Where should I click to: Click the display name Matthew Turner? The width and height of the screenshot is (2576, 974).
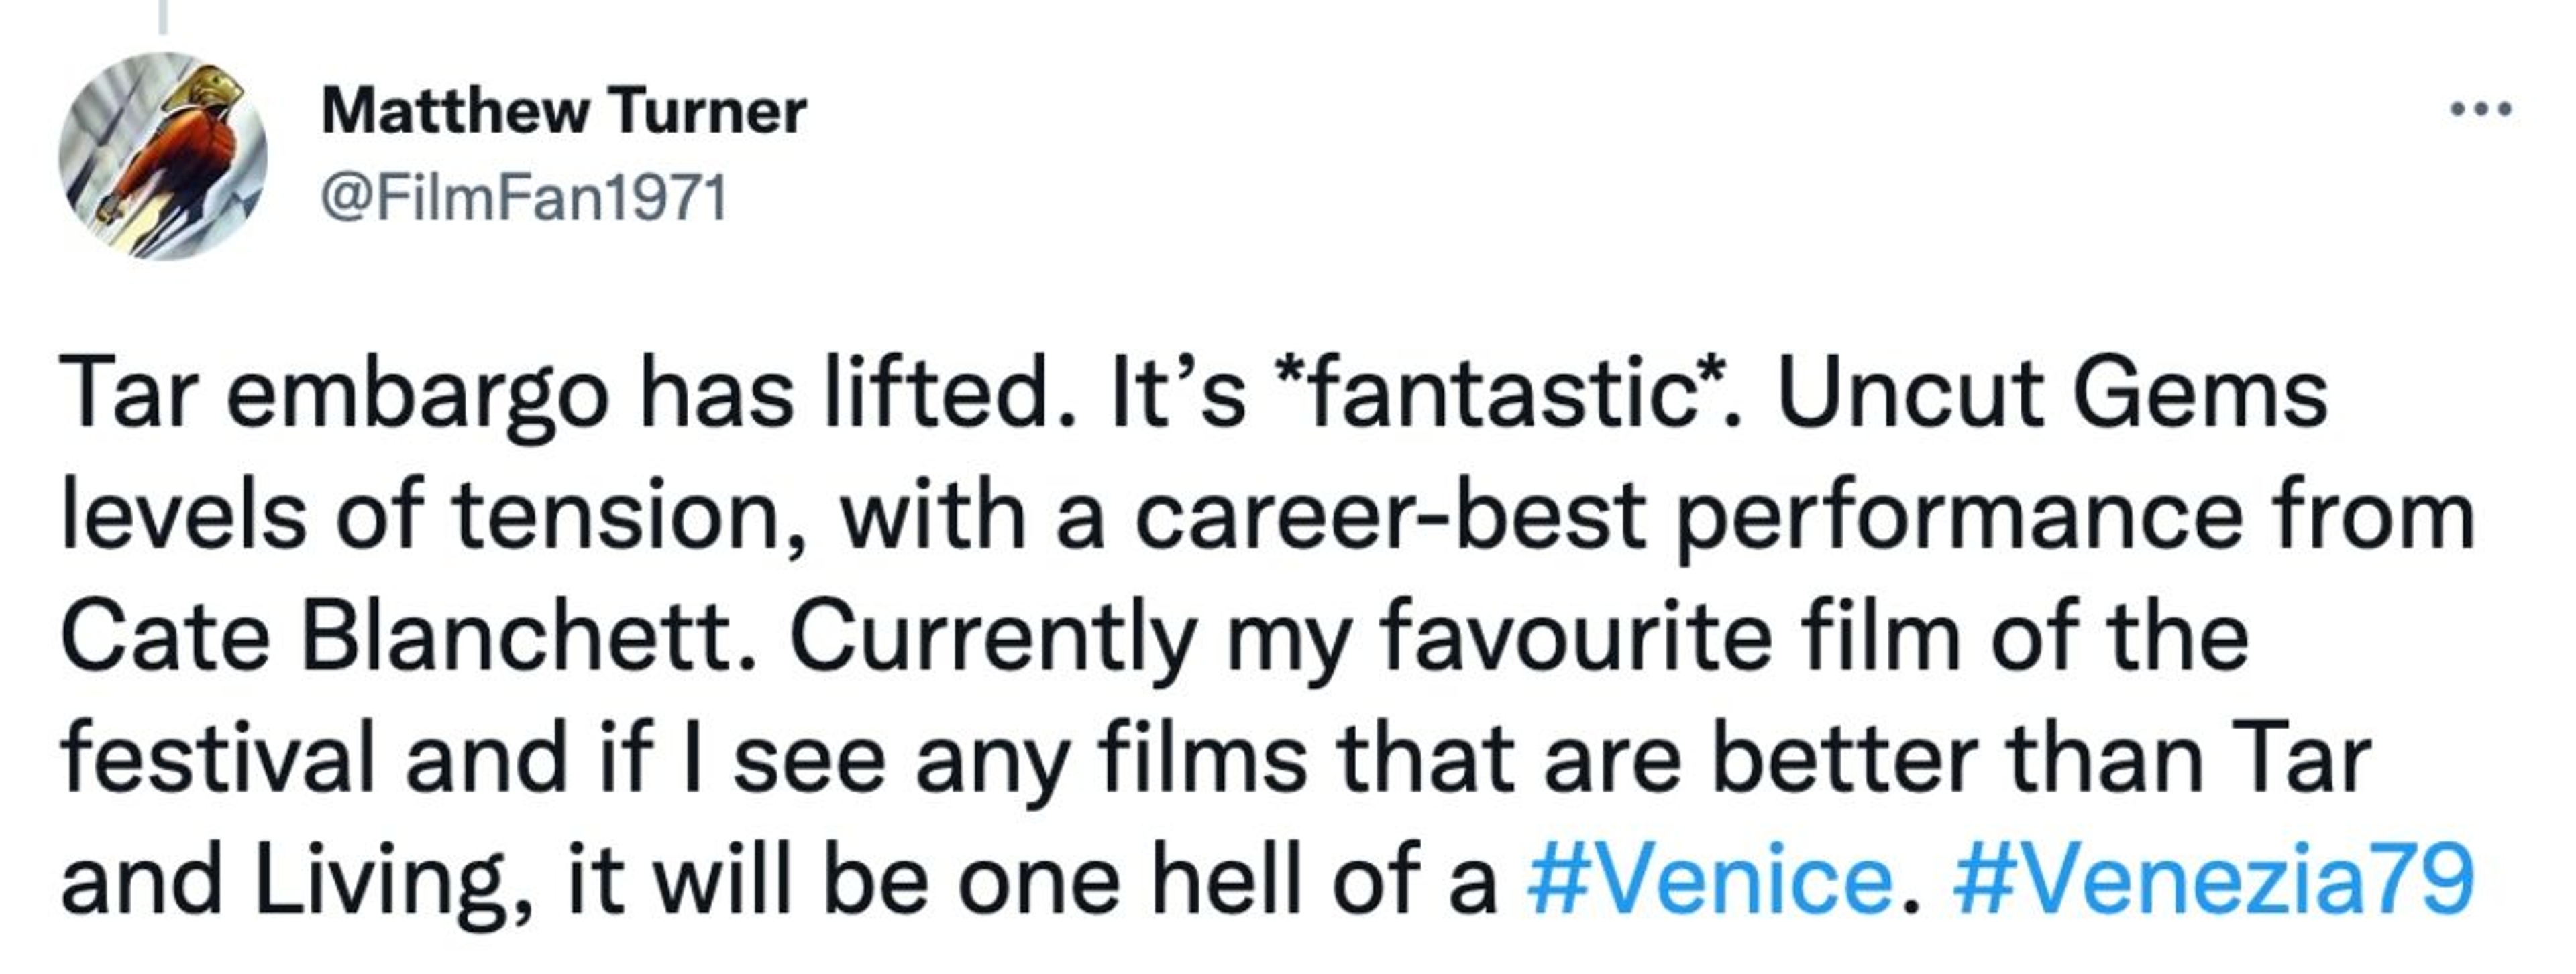563,111
